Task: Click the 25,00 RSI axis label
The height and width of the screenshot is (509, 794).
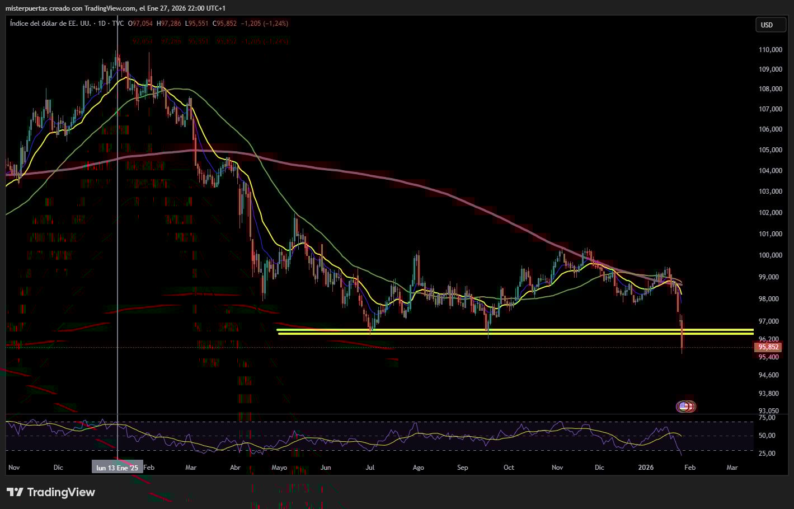Action: point(767,454)
